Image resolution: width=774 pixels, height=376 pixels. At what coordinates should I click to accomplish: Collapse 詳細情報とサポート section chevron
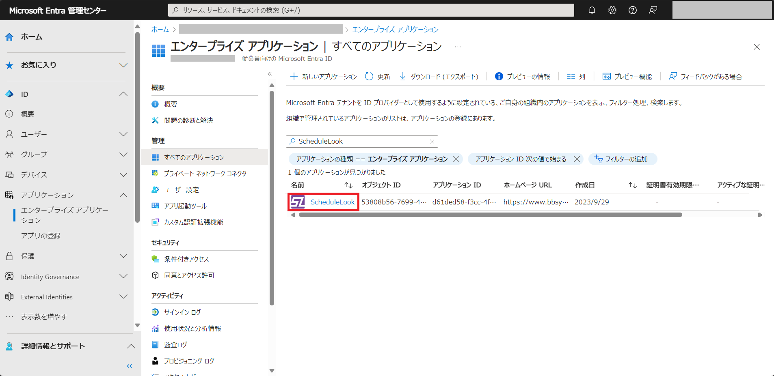click(x=131, y=346)
